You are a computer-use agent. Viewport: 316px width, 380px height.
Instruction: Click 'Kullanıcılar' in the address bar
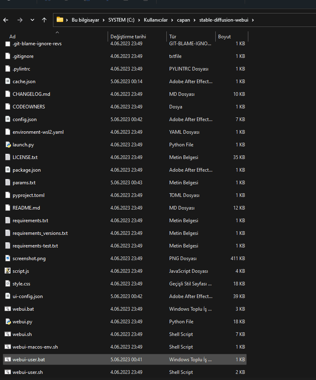click(156, 20)
